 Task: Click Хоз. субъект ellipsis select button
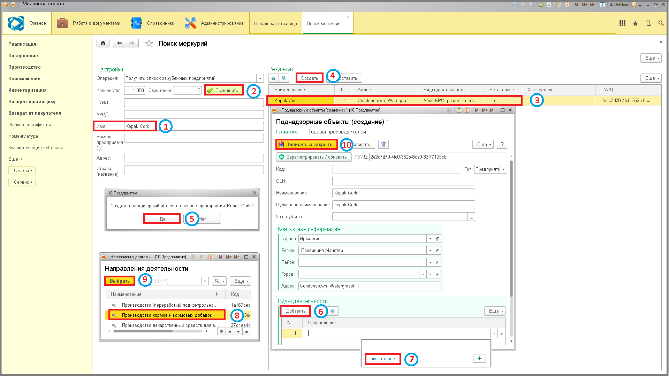(x=471, y=217)
